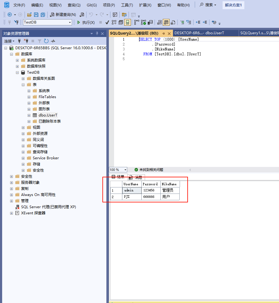Toggle IntelliSense enabled icon
This screenshot has width=279, height=303.
pyautogui.click(x=128, y=22)
